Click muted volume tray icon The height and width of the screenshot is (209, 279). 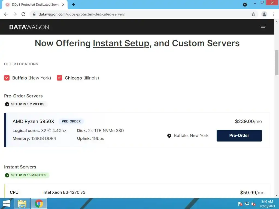coord(253,204)
